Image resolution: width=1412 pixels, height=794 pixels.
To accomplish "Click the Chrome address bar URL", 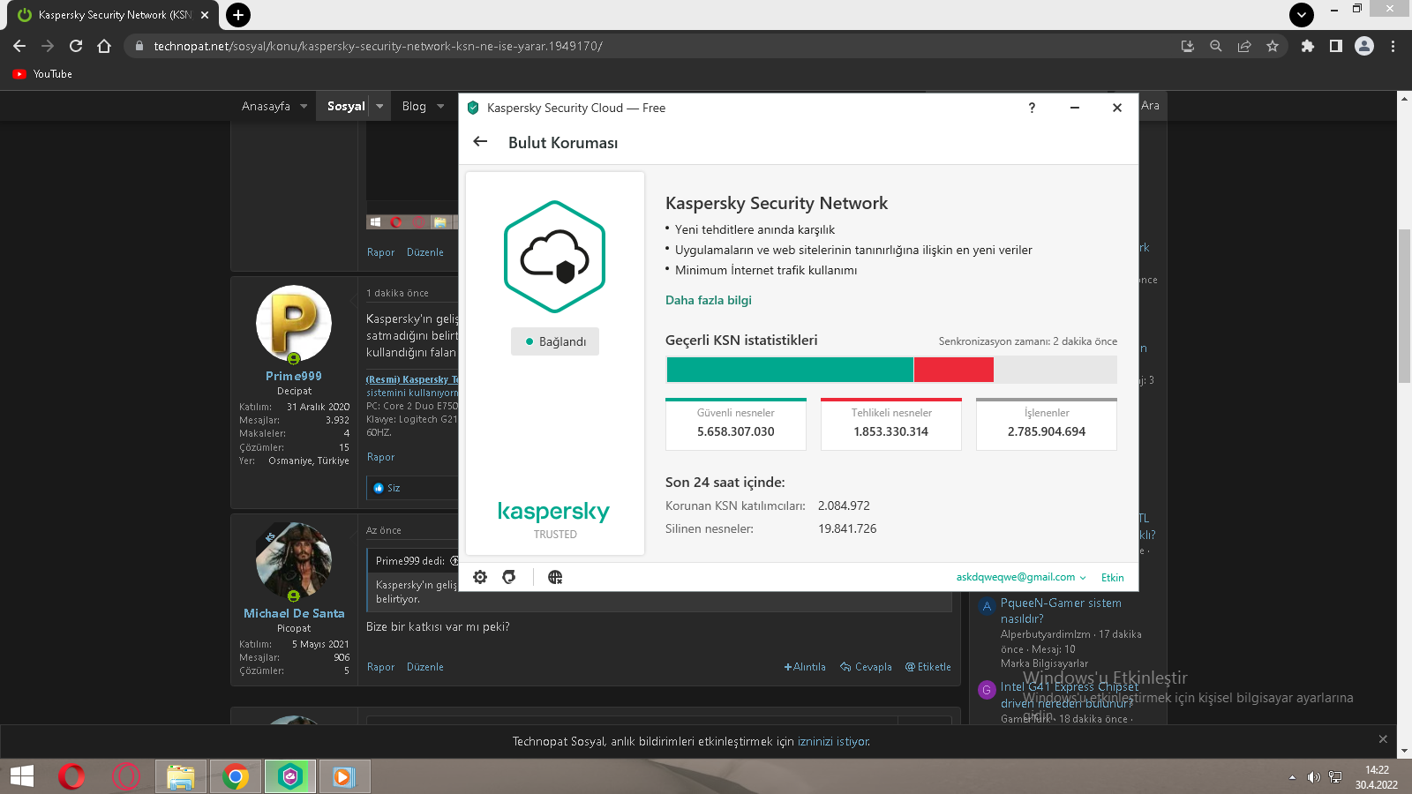I will click(x=378, y=46).
